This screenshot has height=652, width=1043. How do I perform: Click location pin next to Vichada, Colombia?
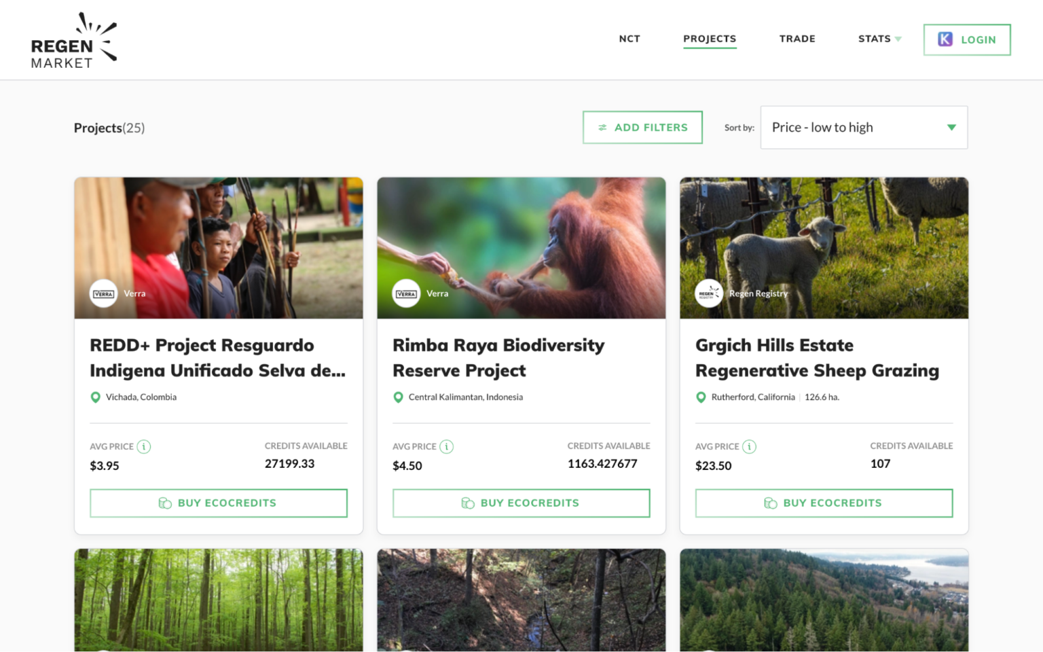[x=96, y=397]
